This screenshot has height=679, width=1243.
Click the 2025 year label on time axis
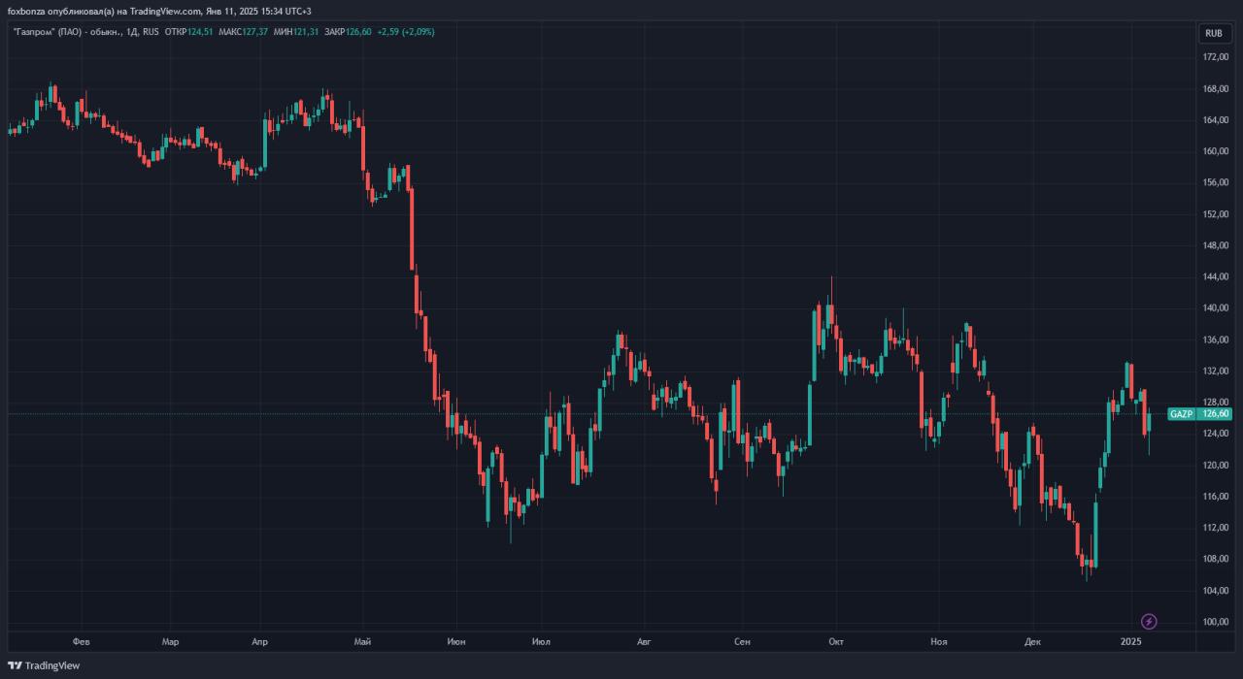(1130, 641)
